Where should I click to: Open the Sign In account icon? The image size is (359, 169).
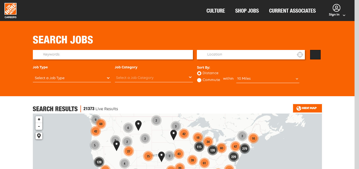pos(336,8)
